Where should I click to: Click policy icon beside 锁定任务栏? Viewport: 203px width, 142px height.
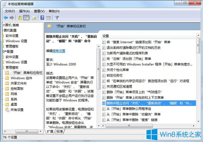coord(104,75)
